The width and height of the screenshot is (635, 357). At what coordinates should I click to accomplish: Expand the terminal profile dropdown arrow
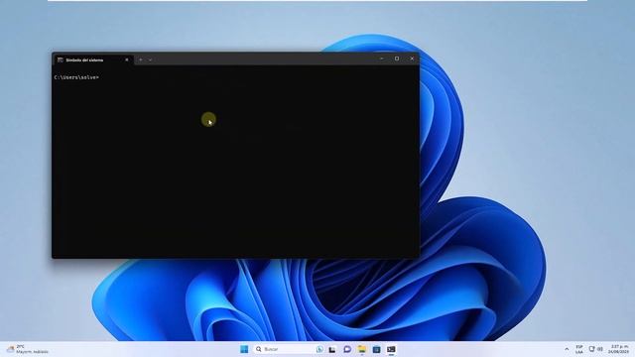(x=150, y=59)
